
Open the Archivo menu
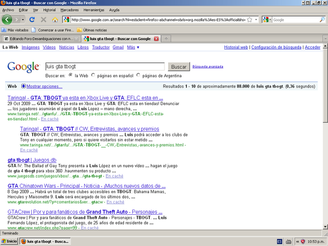click(8, 10)
